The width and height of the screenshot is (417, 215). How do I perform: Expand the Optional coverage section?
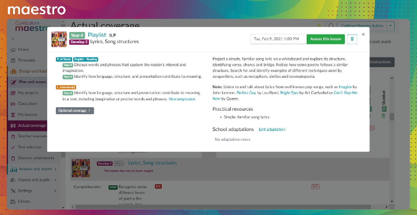click(75, 111)
